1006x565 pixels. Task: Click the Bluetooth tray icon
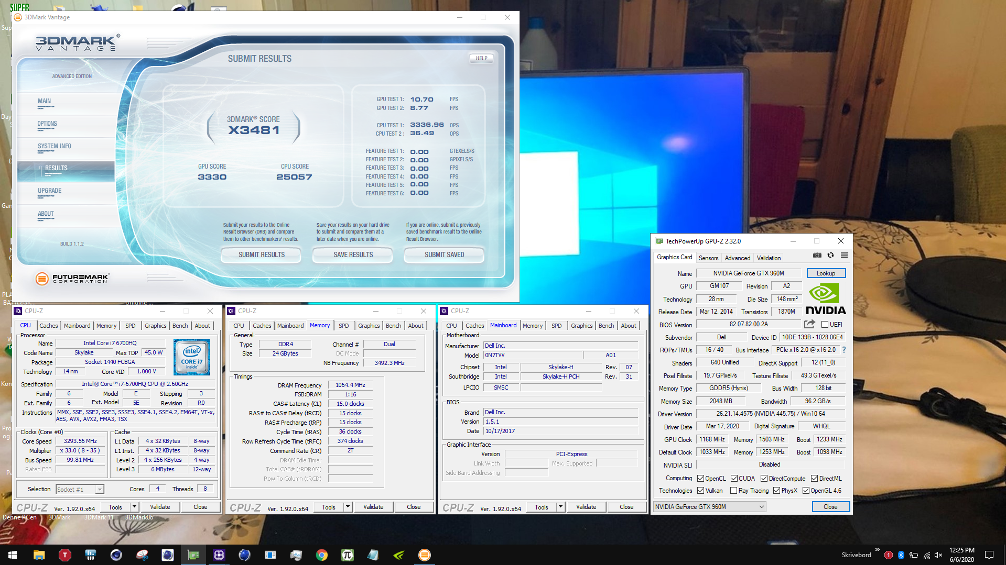coord(901,555)
